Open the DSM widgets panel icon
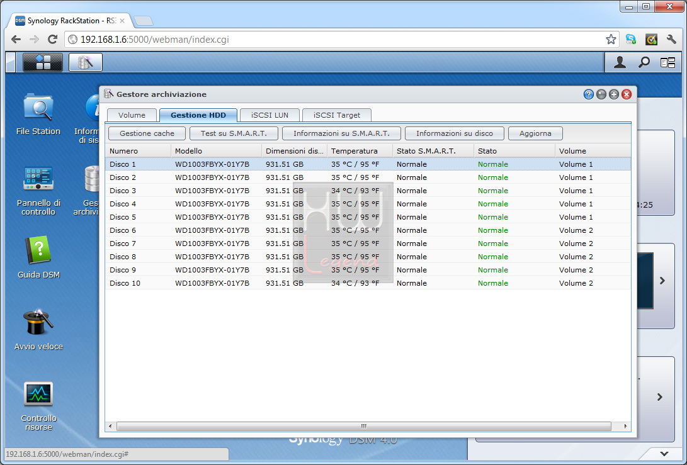Image resolution: width=687 pixels, height=465 pixels. [667, 63]
